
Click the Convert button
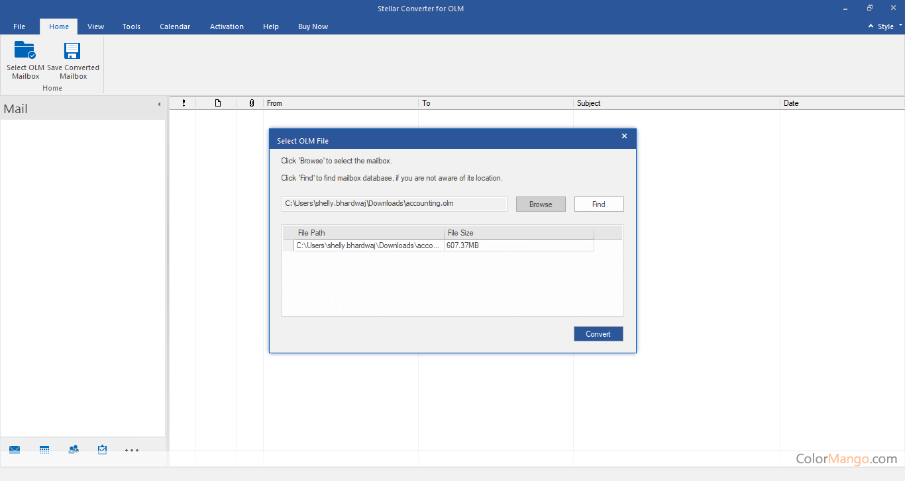tap(598, 334)
